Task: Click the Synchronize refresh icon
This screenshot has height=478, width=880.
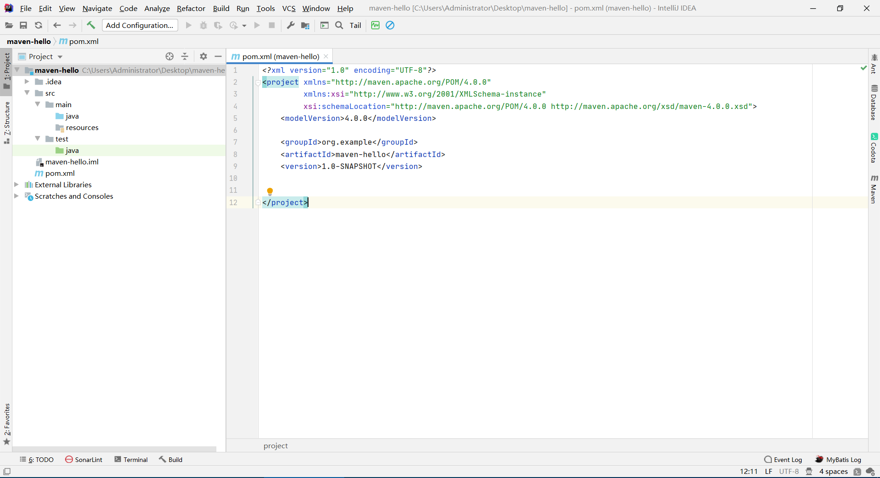Action: 38,26
